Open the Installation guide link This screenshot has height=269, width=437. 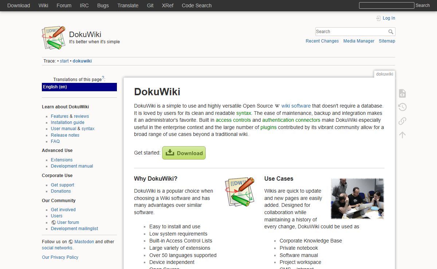(67, 123)
